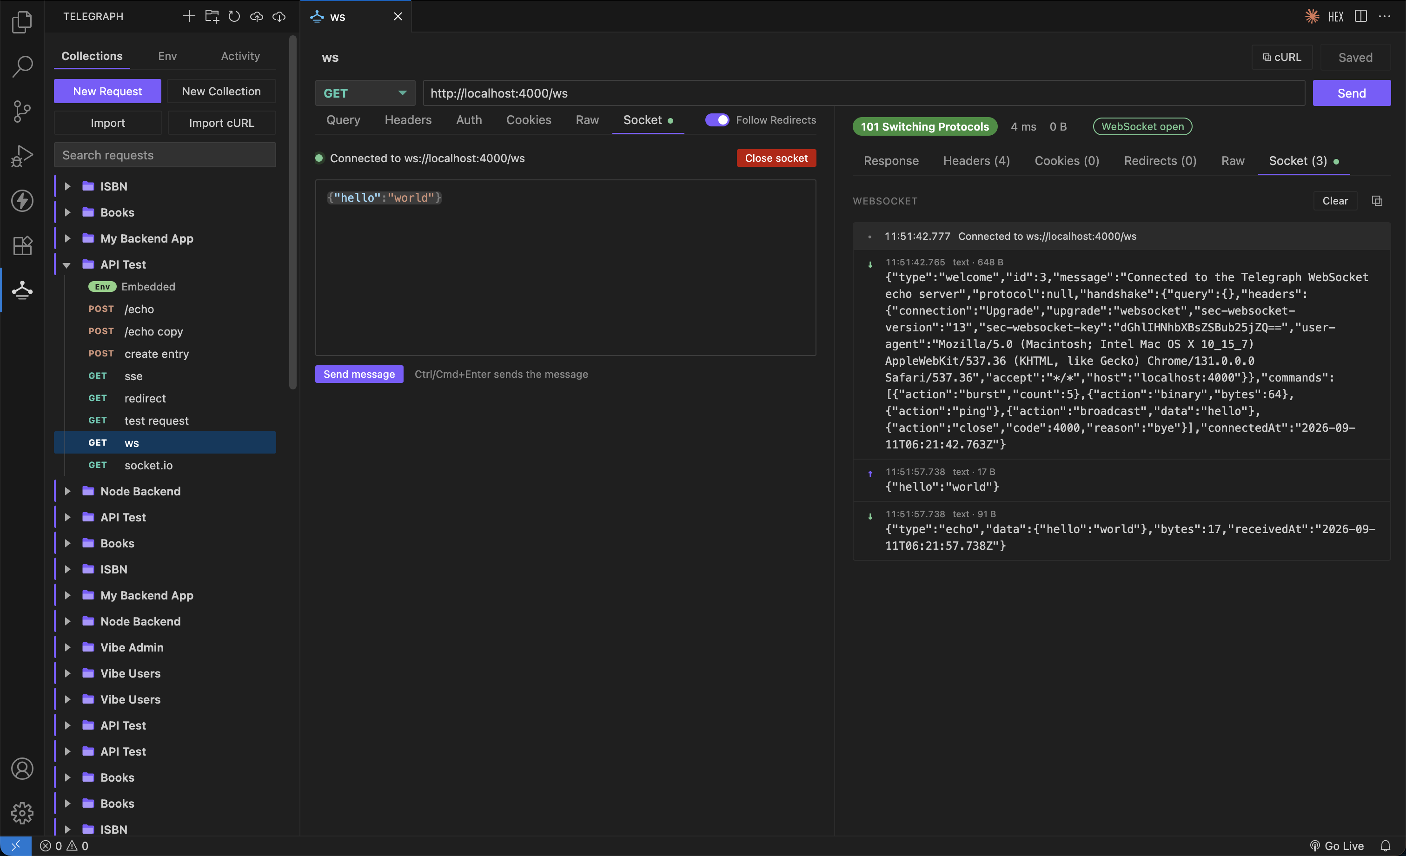Select the POST create entry request
Screen dimensions: 1406x856
tap(165, 354)
